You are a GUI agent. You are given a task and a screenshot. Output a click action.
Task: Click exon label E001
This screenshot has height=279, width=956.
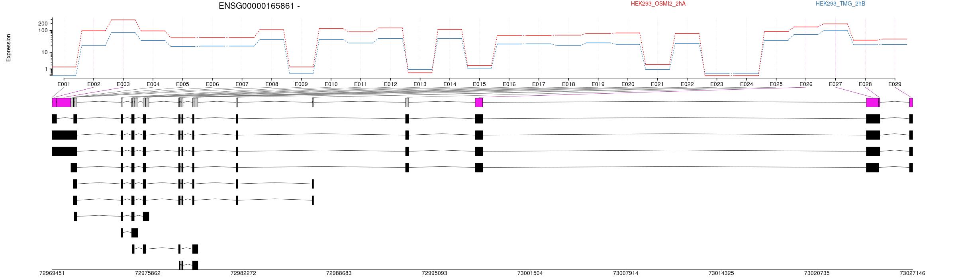64,84
